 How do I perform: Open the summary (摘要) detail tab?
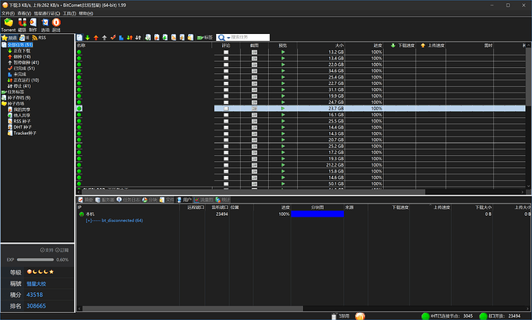pyautogui.click(x=86, y=200)
